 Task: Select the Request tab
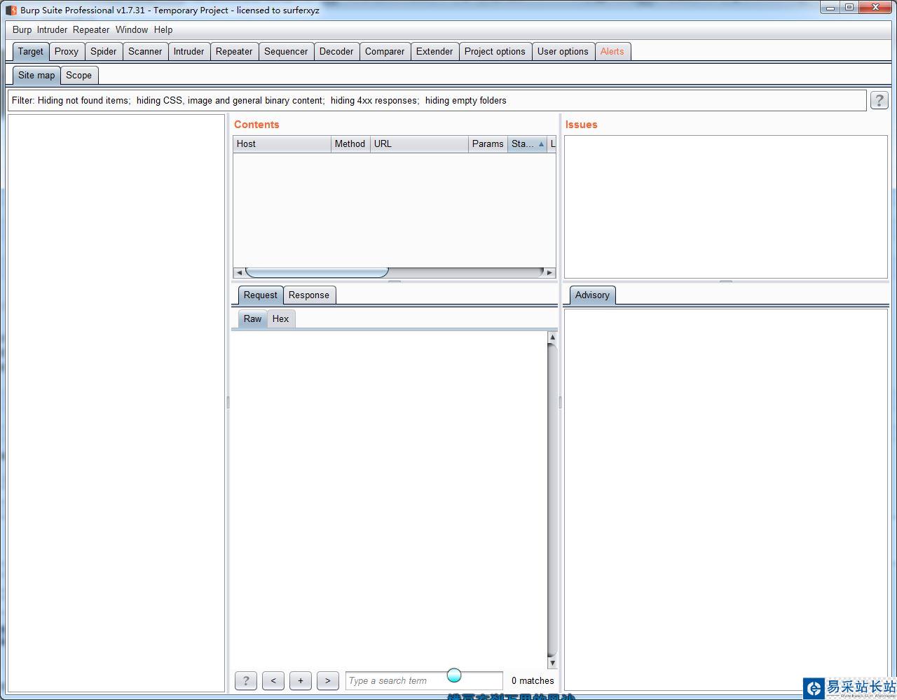pyautogui.click(x=261, y=295)
